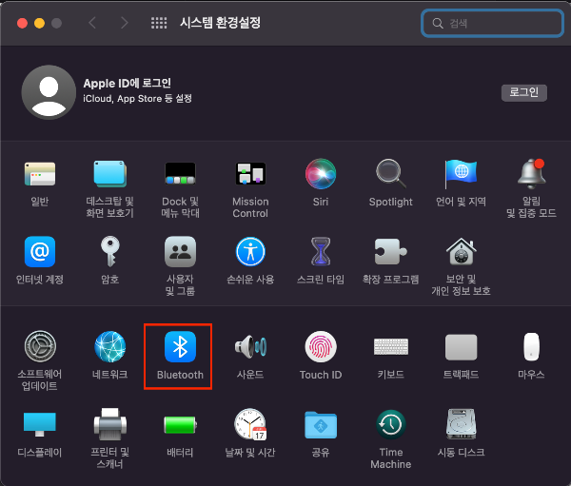Open 프린터 및 스캐너 preferences
Screen dimensions: 571x486
(x=110, y=424)
